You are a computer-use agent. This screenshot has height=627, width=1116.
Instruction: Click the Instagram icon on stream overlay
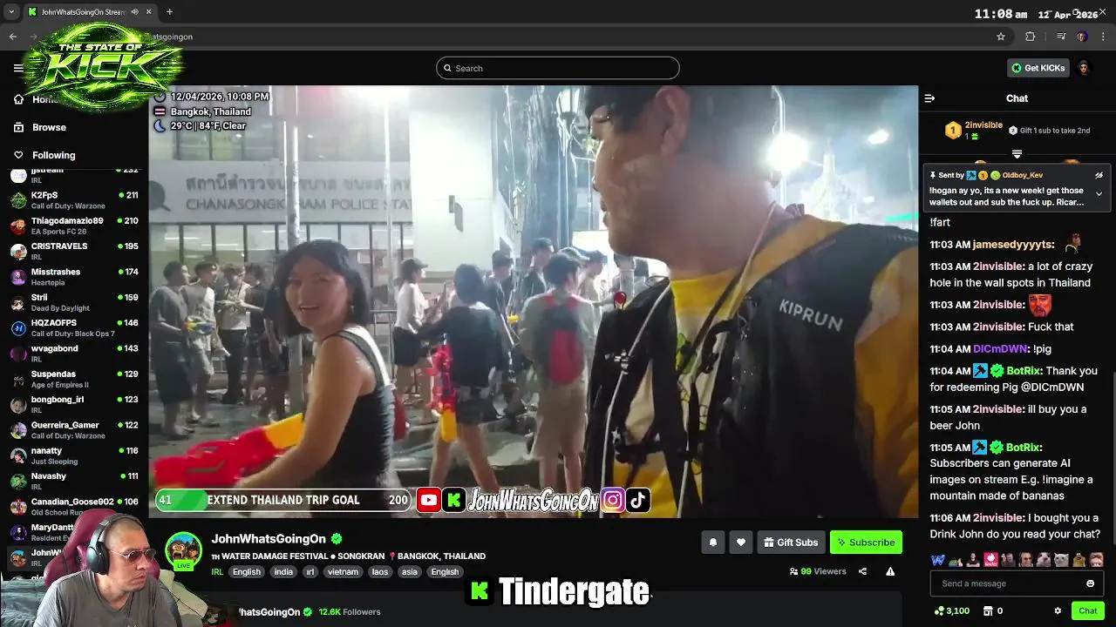(613, 500)
